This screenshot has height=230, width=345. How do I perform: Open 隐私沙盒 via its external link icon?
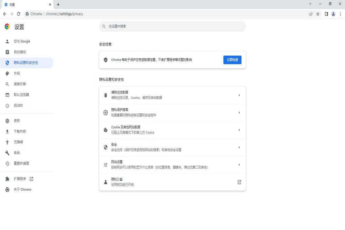tap(239, 182)
